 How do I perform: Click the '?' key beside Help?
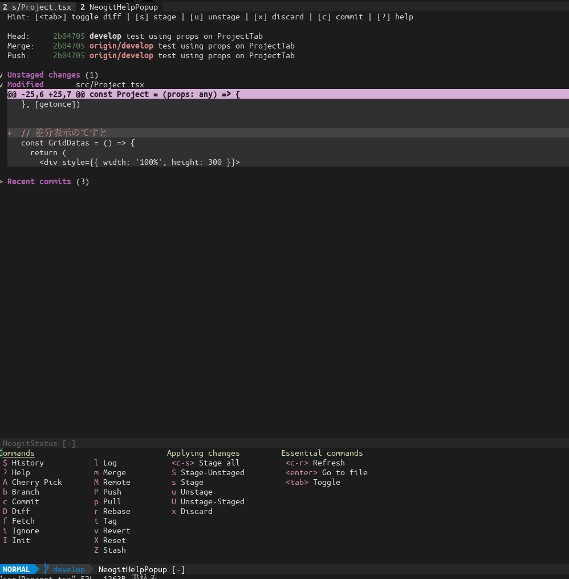[x=5, y=472]
